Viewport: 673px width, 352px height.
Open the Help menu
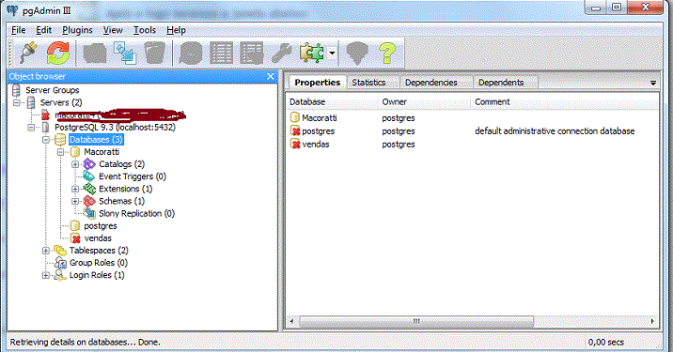(176, 30)
